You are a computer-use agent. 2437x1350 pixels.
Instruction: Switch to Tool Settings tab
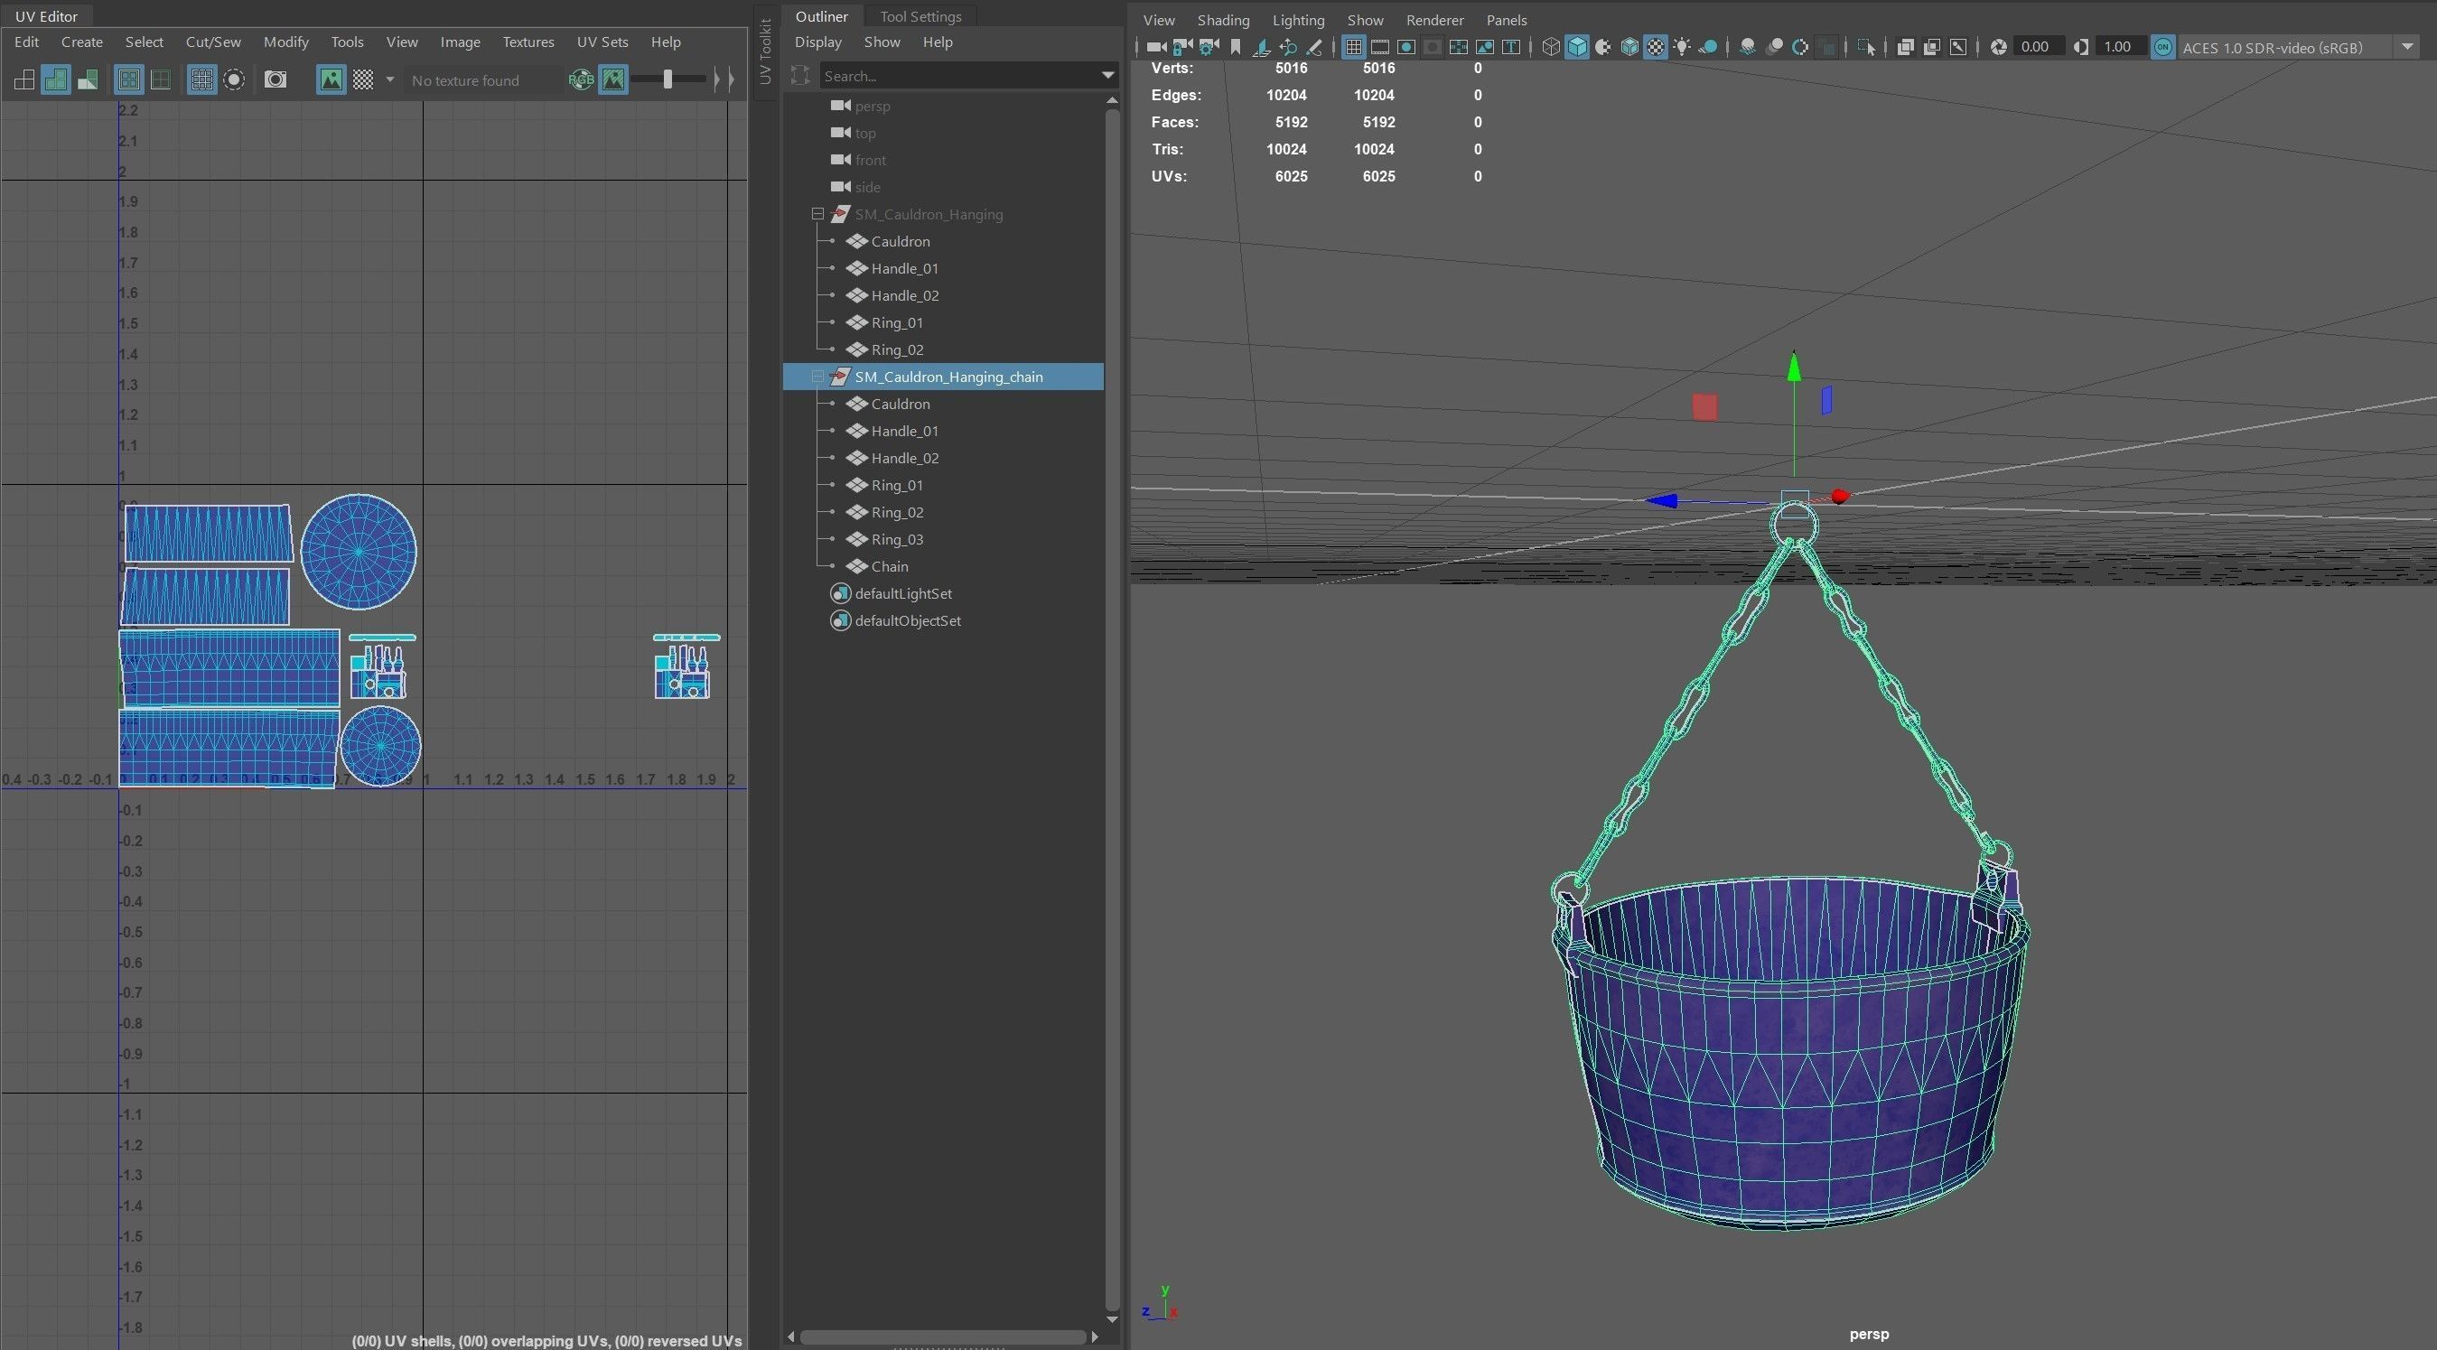pyautogui.click(x=920, y=16)
